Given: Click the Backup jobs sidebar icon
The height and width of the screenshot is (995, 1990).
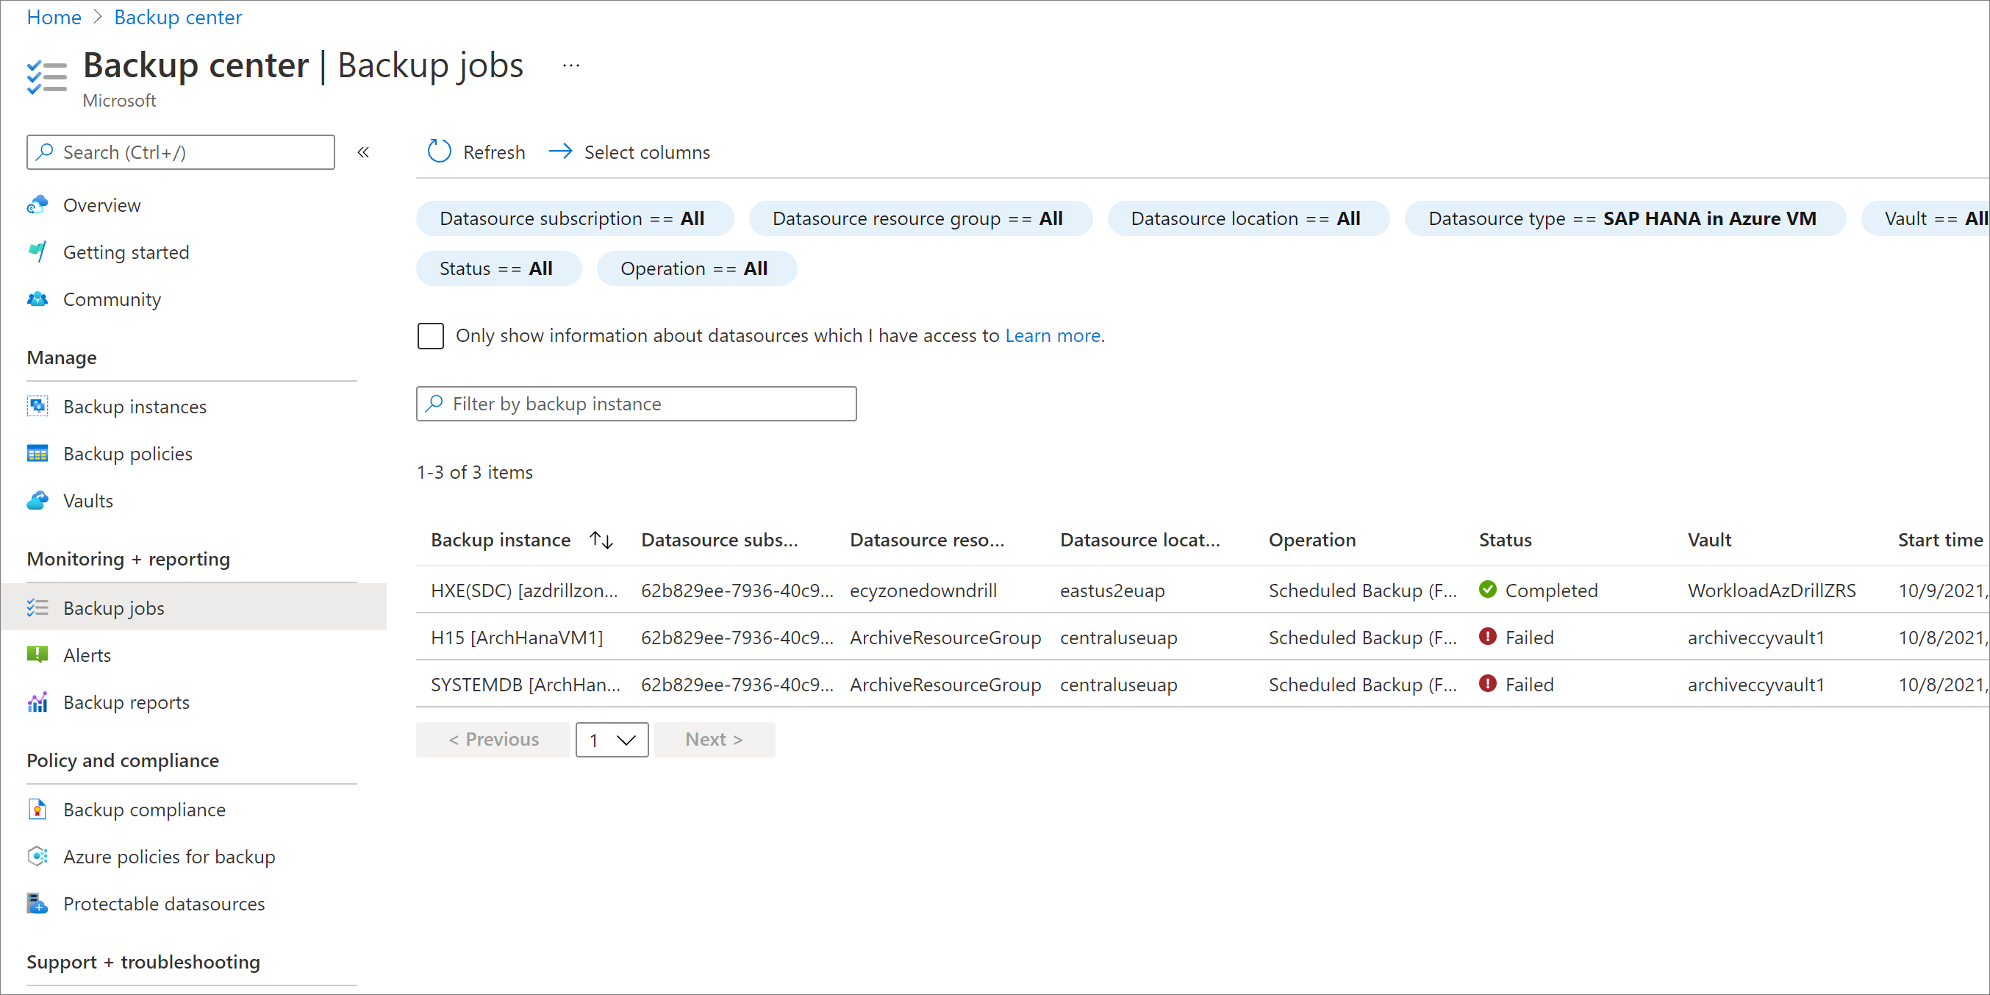Looking at the screenshot, I should (x=37, y=607).
